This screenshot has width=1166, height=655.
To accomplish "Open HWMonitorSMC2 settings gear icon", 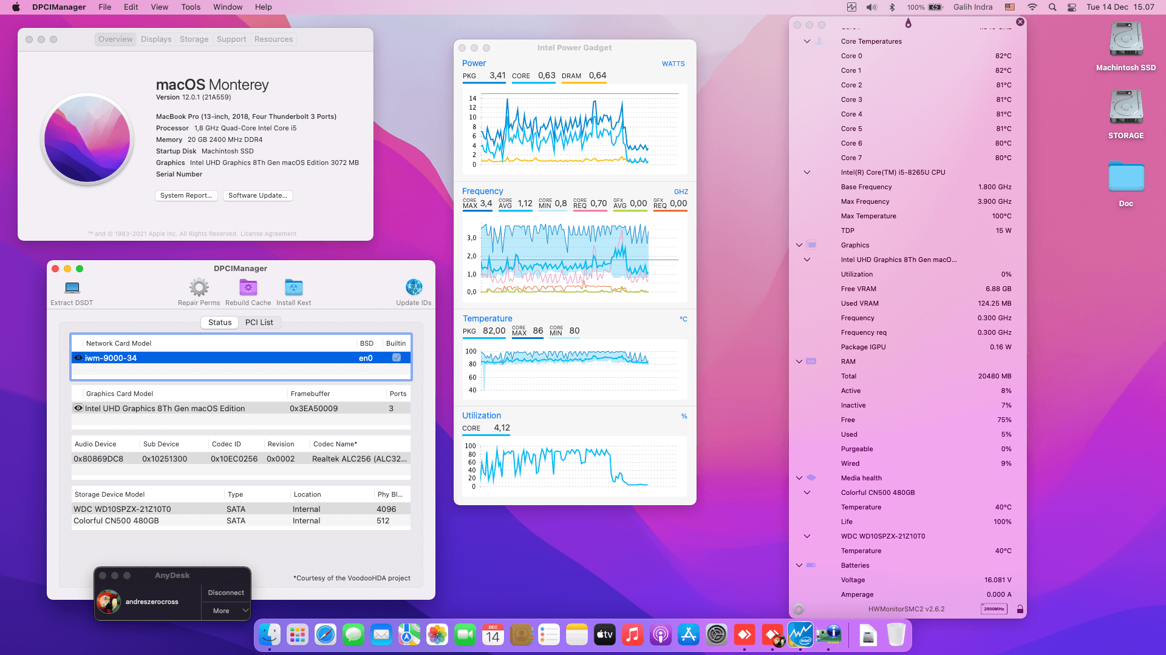I will click(799, 609).
